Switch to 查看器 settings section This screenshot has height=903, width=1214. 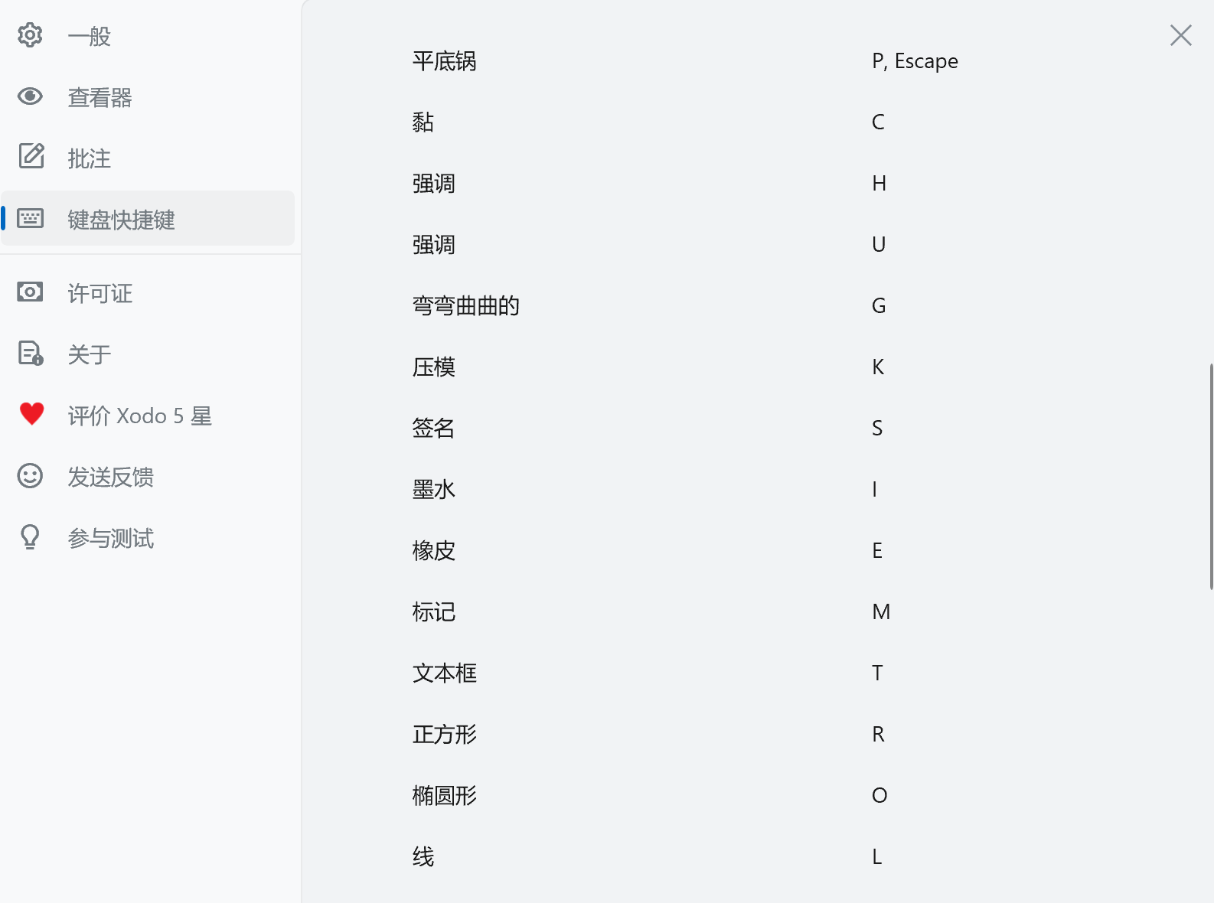pos(100,97)
